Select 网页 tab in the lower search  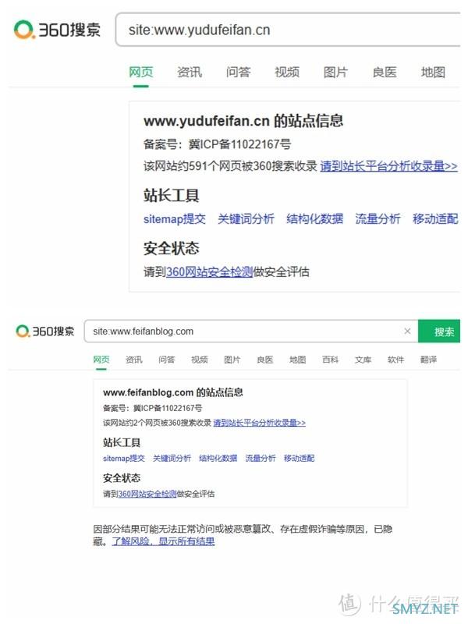pos(101,360)
